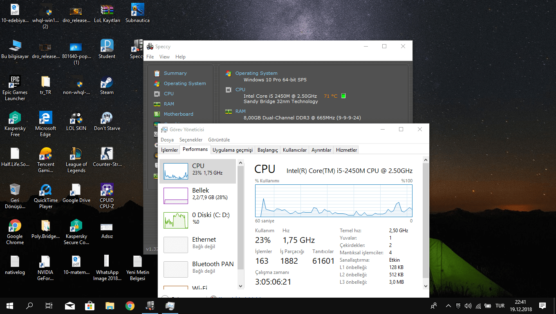The image size is (556, 314).
Task: Open Dosya menu in Görev Yöneticisi
Action: (x=167, y=140)
